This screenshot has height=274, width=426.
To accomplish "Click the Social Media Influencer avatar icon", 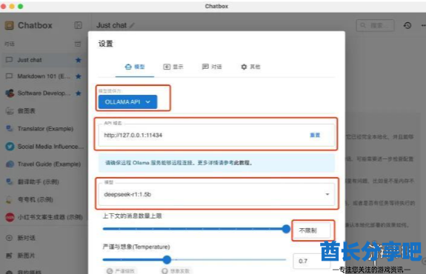I will coord(10,147).
